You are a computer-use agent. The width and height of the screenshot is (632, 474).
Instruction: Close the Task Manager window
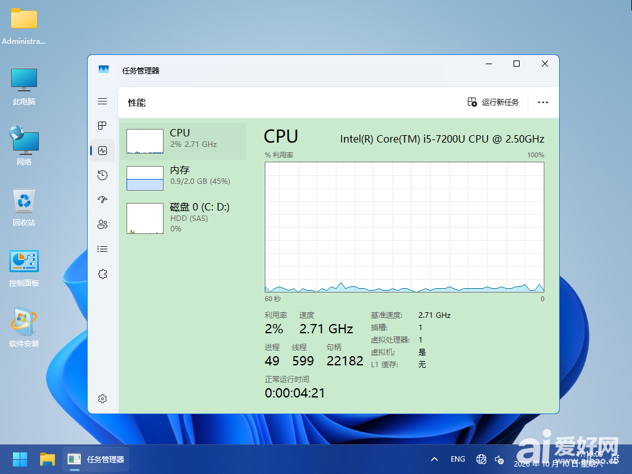point(544,64)
